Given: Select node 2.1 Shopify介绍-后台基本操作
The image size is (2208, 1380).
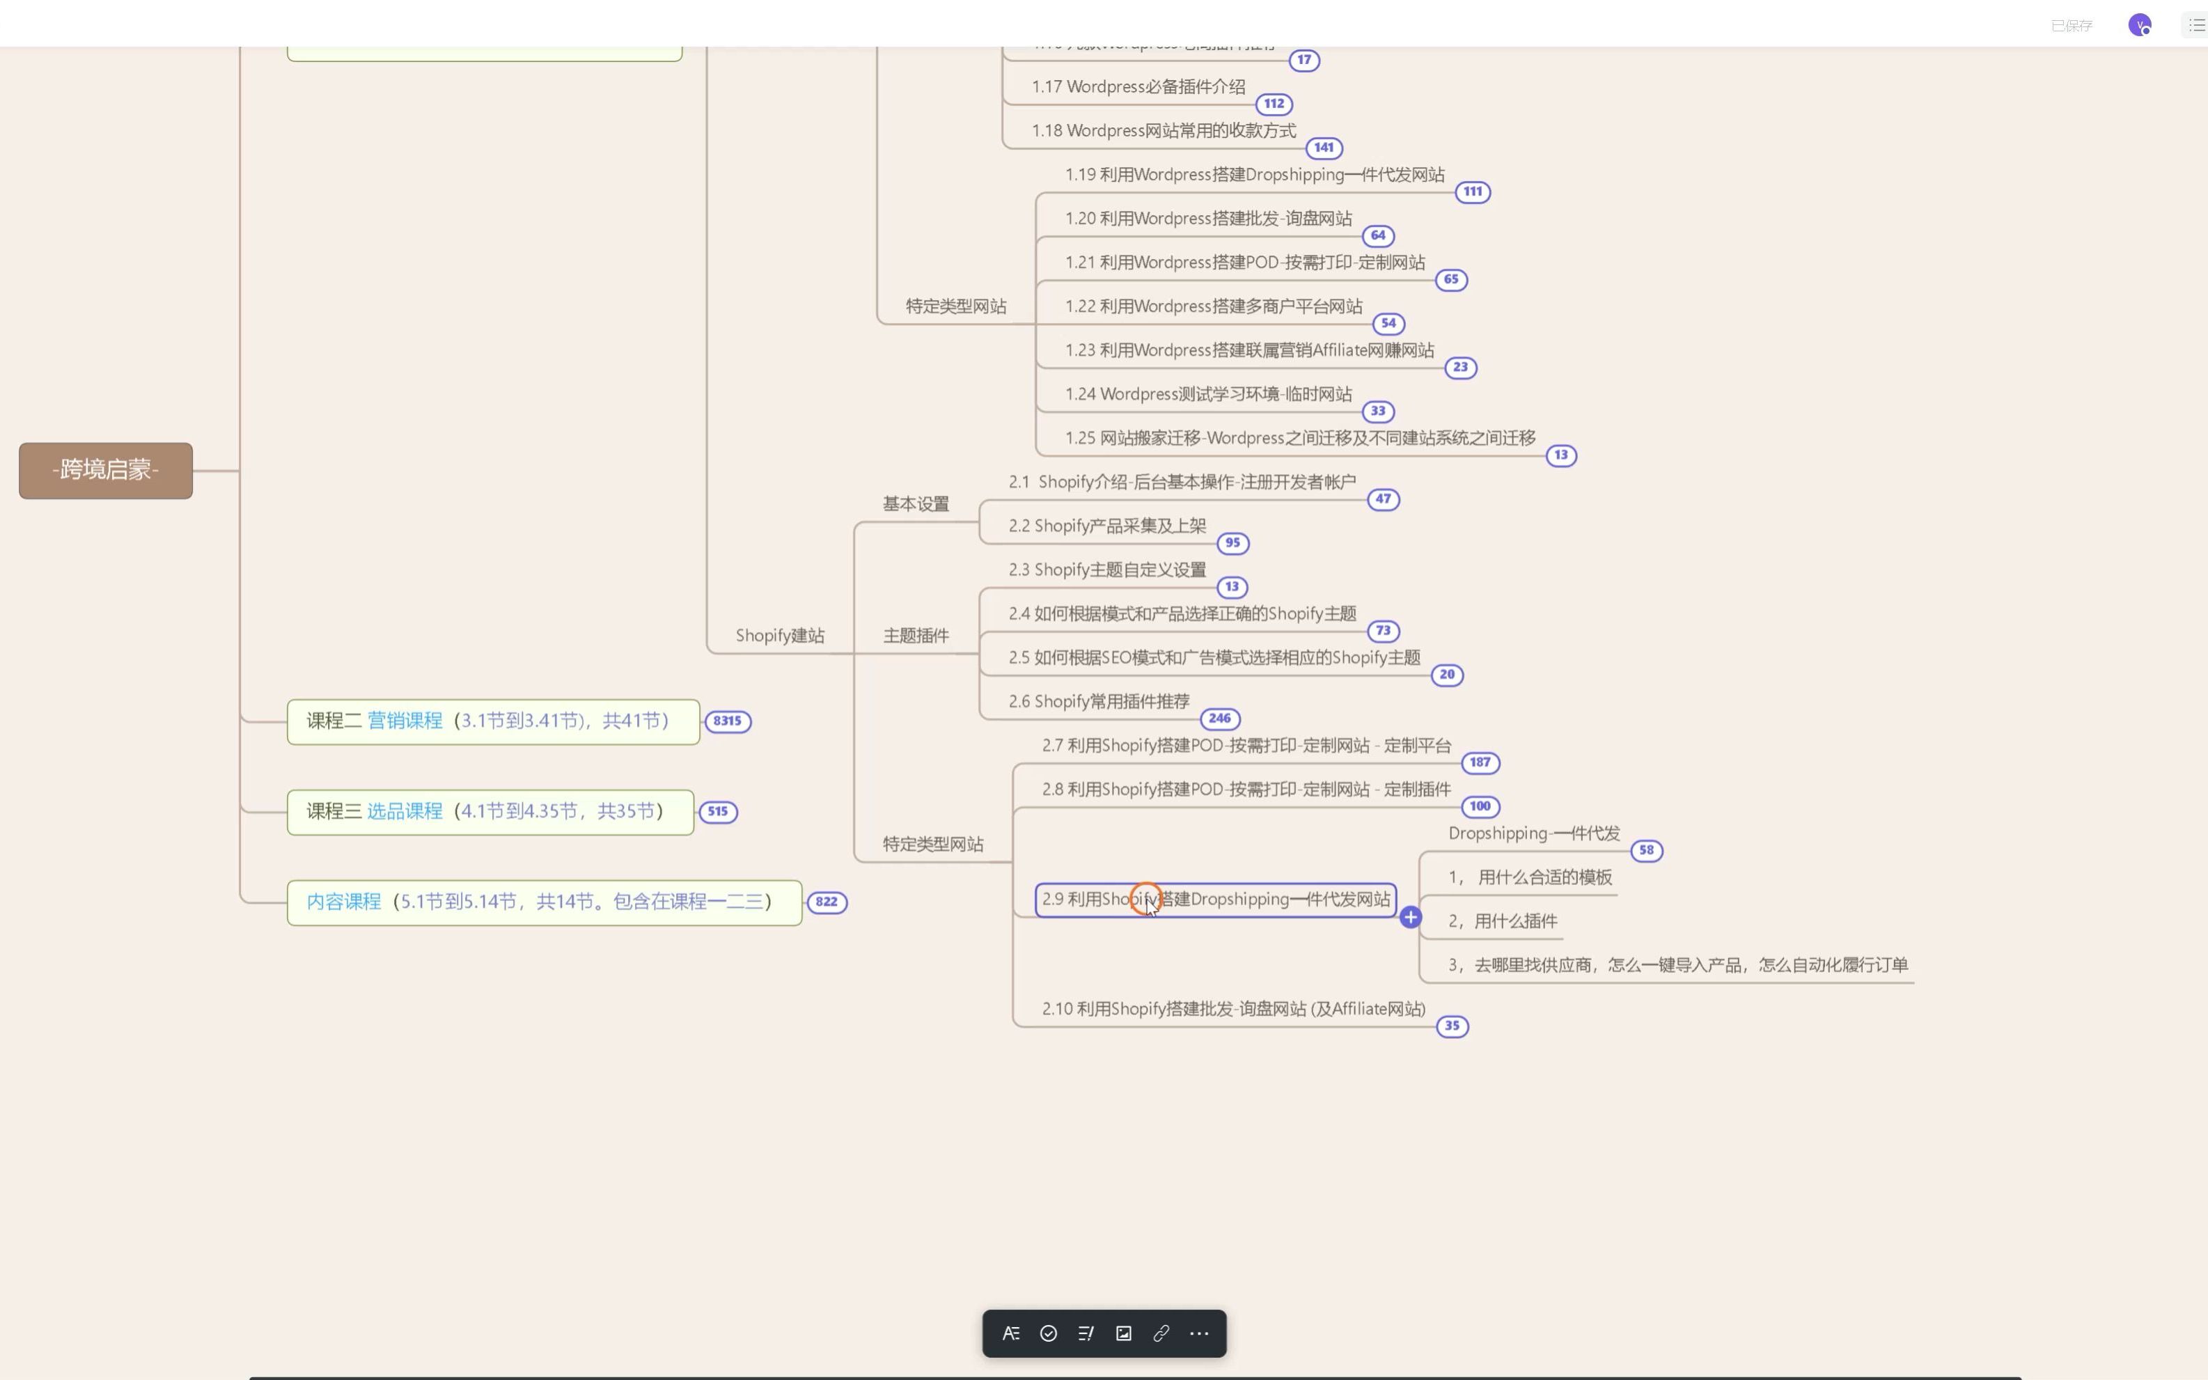Looking at the screenshot, I should click(1182, 482).
